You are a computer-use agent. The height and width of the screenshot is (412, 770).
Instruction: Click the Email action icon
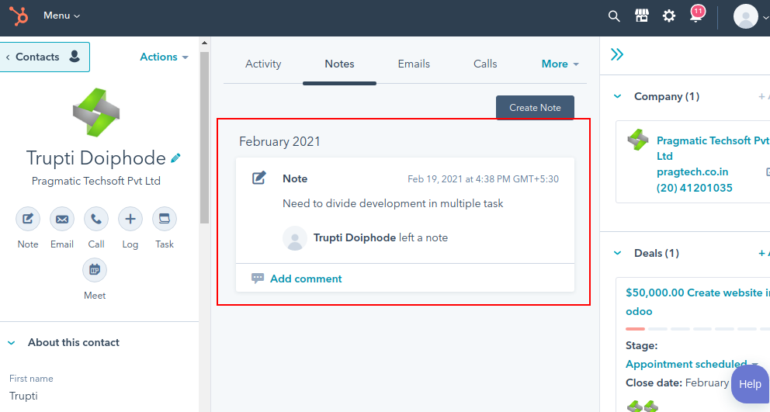point(62,219)
